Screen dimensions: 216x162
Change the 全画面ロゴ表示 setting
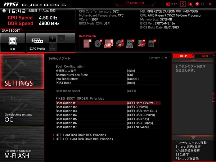click(x=108, y=71)
